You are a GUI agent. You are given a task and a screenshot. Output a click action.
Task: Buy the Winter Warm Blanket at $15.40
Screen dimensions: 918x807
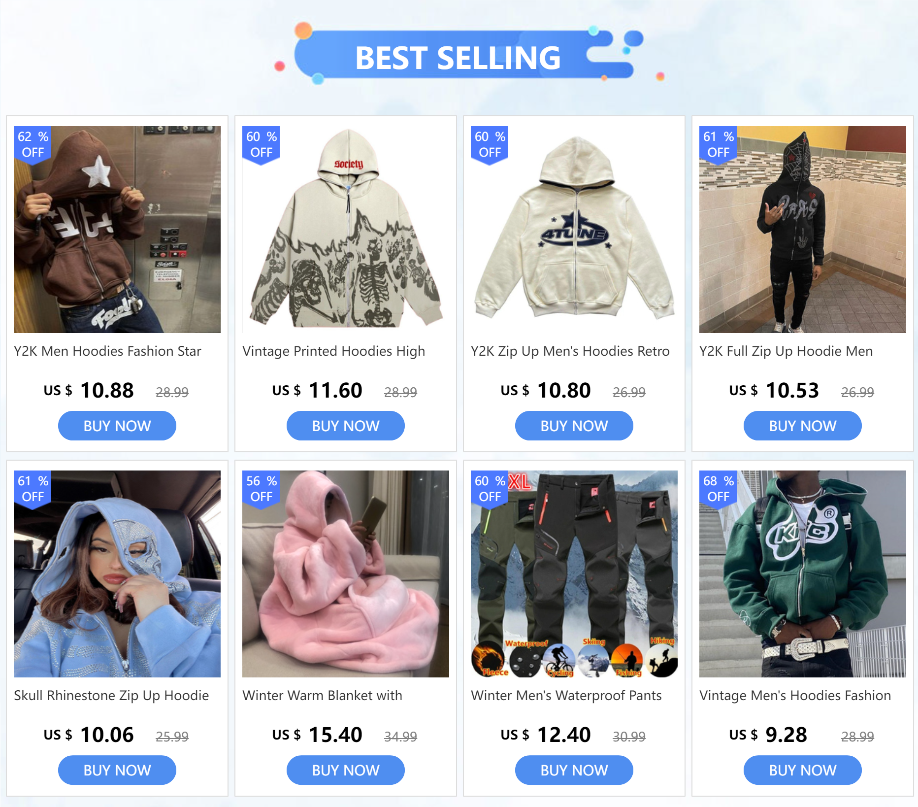(346, 770)
